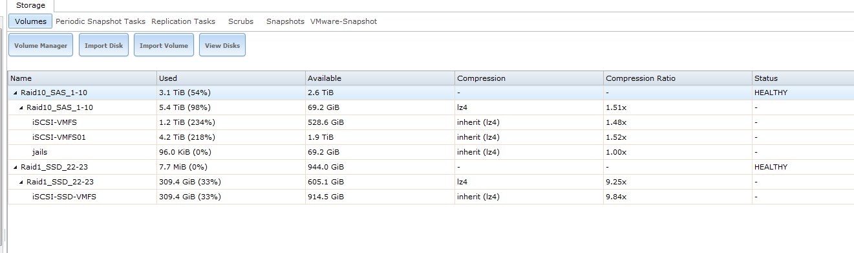Click the "605.1 GiB" available value

pyautogui.click(x=325, y=182)
